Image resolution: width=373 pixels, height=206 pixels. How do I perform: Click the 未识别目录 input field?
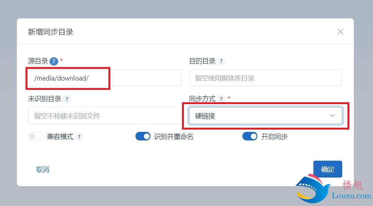coord(105,116)
